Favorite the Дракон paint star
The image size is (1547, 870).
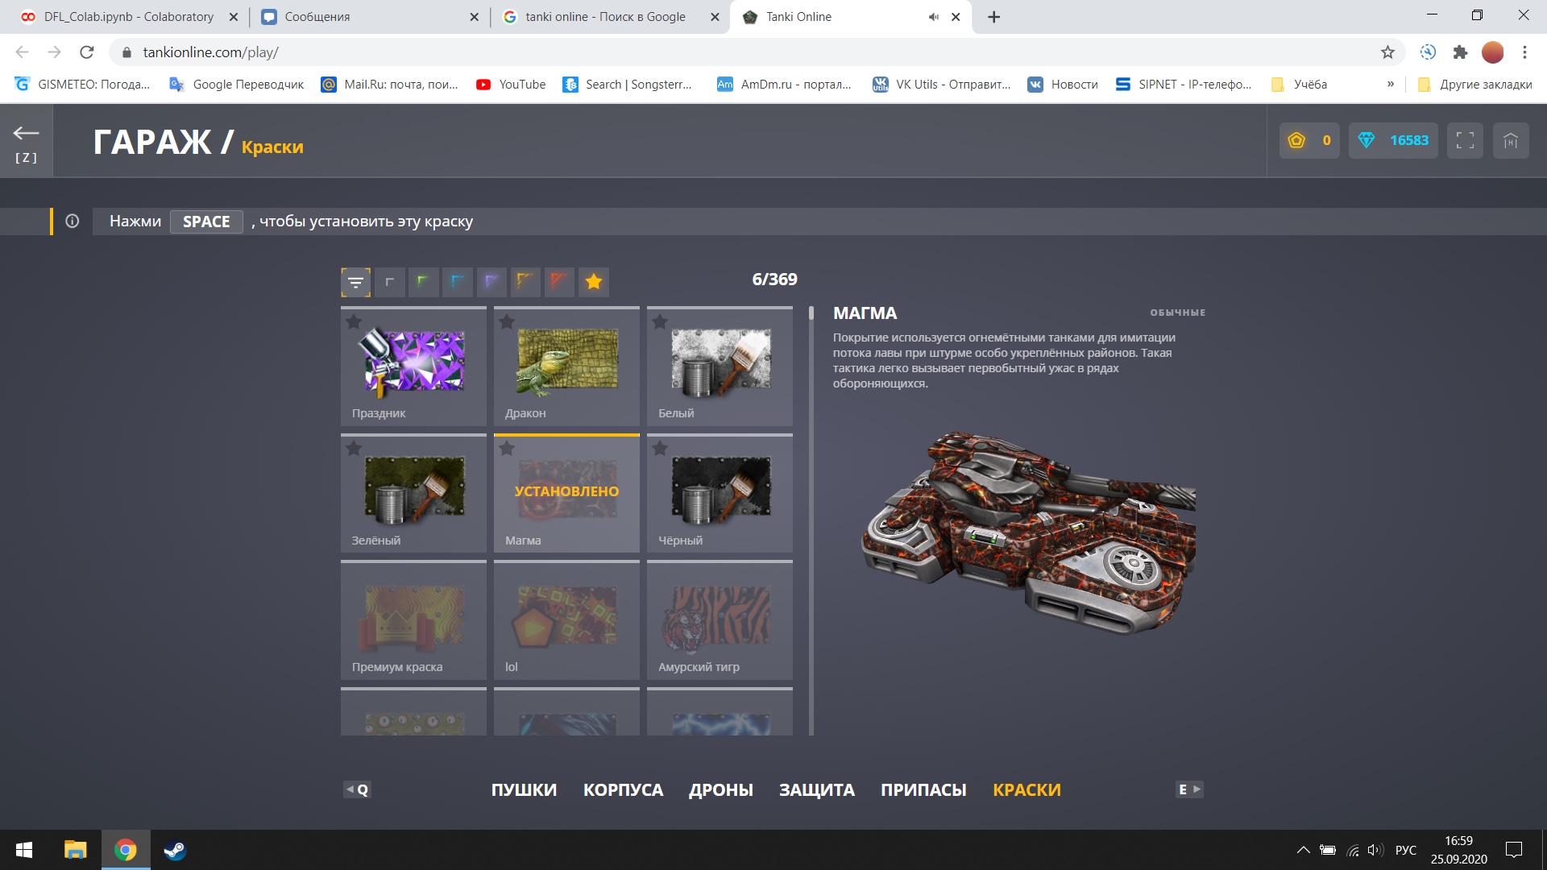coord(507,322)
